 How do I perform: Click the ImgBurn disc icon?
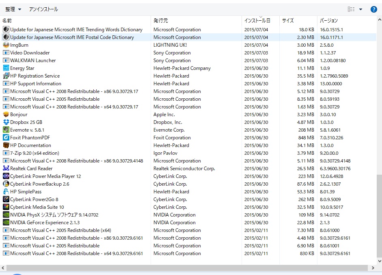(6, 45)
